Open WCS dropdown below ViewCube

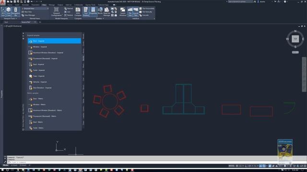(x=295, y=52)
